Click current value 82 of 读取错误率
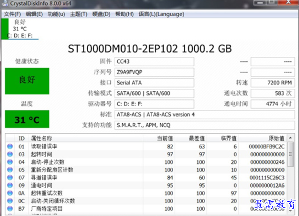The width and height of the screenshot is (299, 216). 170,146
